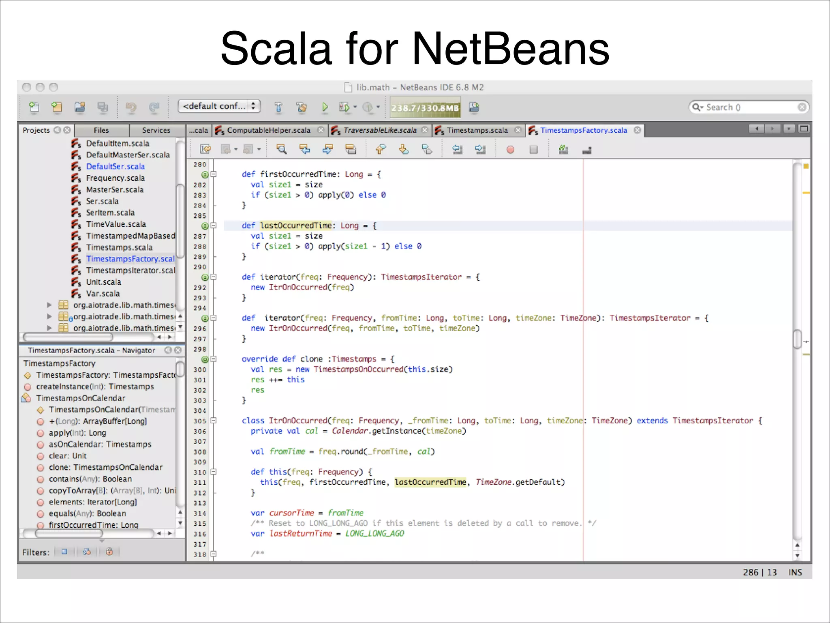The image size is (830, 623).
Task: Clear the Search field with the x button
Action: (802, 107)
